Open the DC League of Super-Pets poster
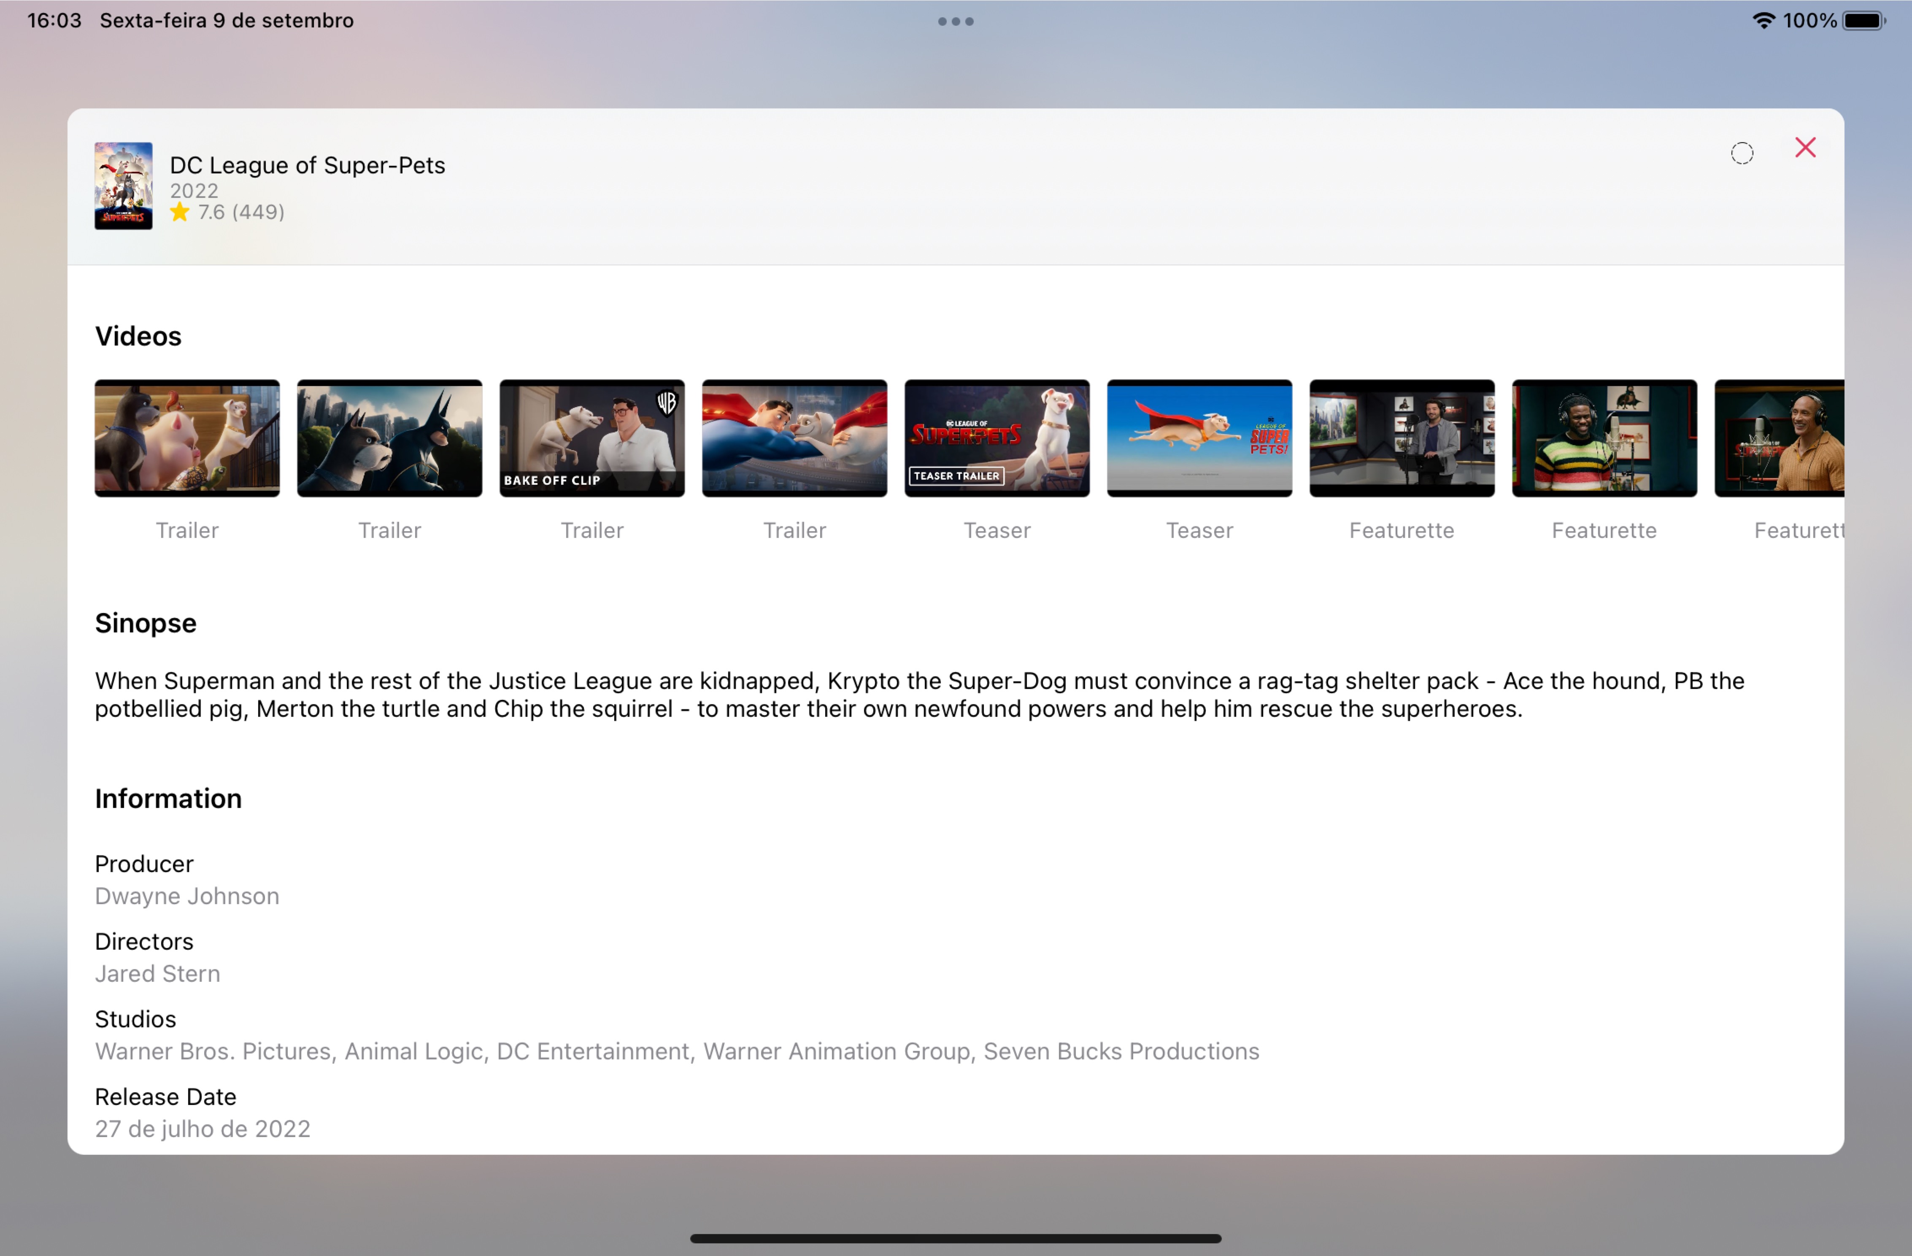 tap(123, 186)
